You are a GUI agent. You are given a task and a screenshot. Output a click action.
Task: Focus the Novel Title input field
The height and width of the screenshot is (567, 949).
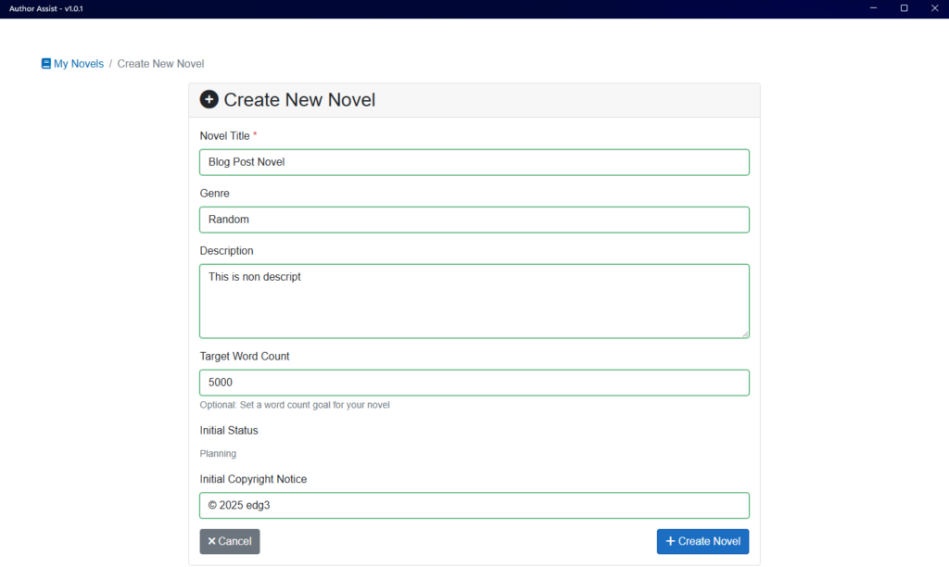(x=474, y=162)
